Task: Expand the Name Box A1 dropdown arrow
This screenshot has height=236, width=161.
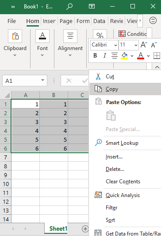Action: [x=43, y=81]
